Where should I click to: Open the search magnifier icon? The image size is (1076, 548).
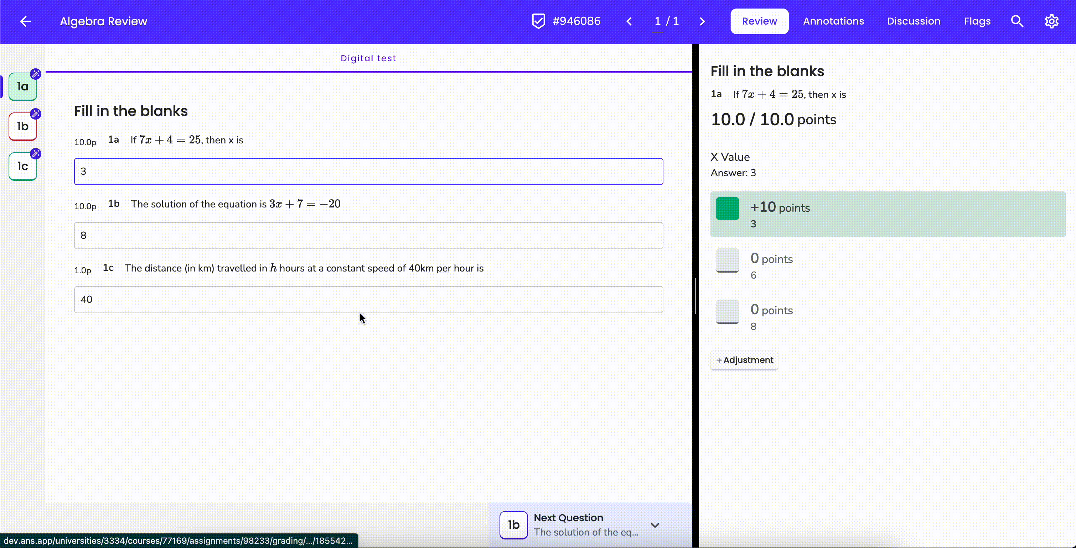tap(1017, 21)
